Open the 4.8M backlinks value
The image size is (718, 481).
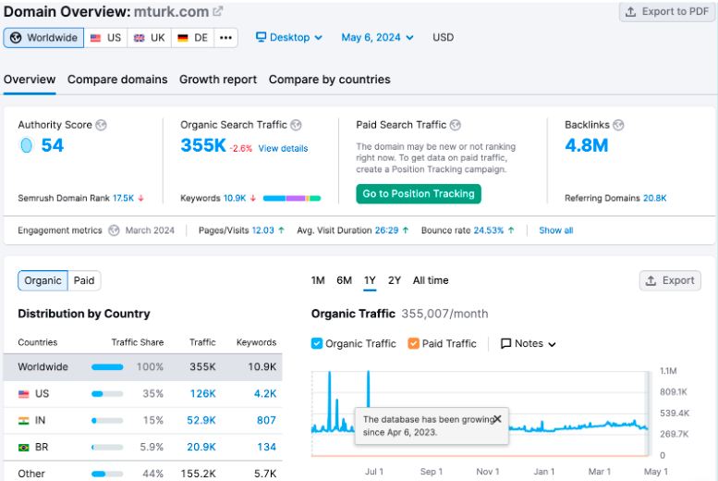click(x=587, y=145)
